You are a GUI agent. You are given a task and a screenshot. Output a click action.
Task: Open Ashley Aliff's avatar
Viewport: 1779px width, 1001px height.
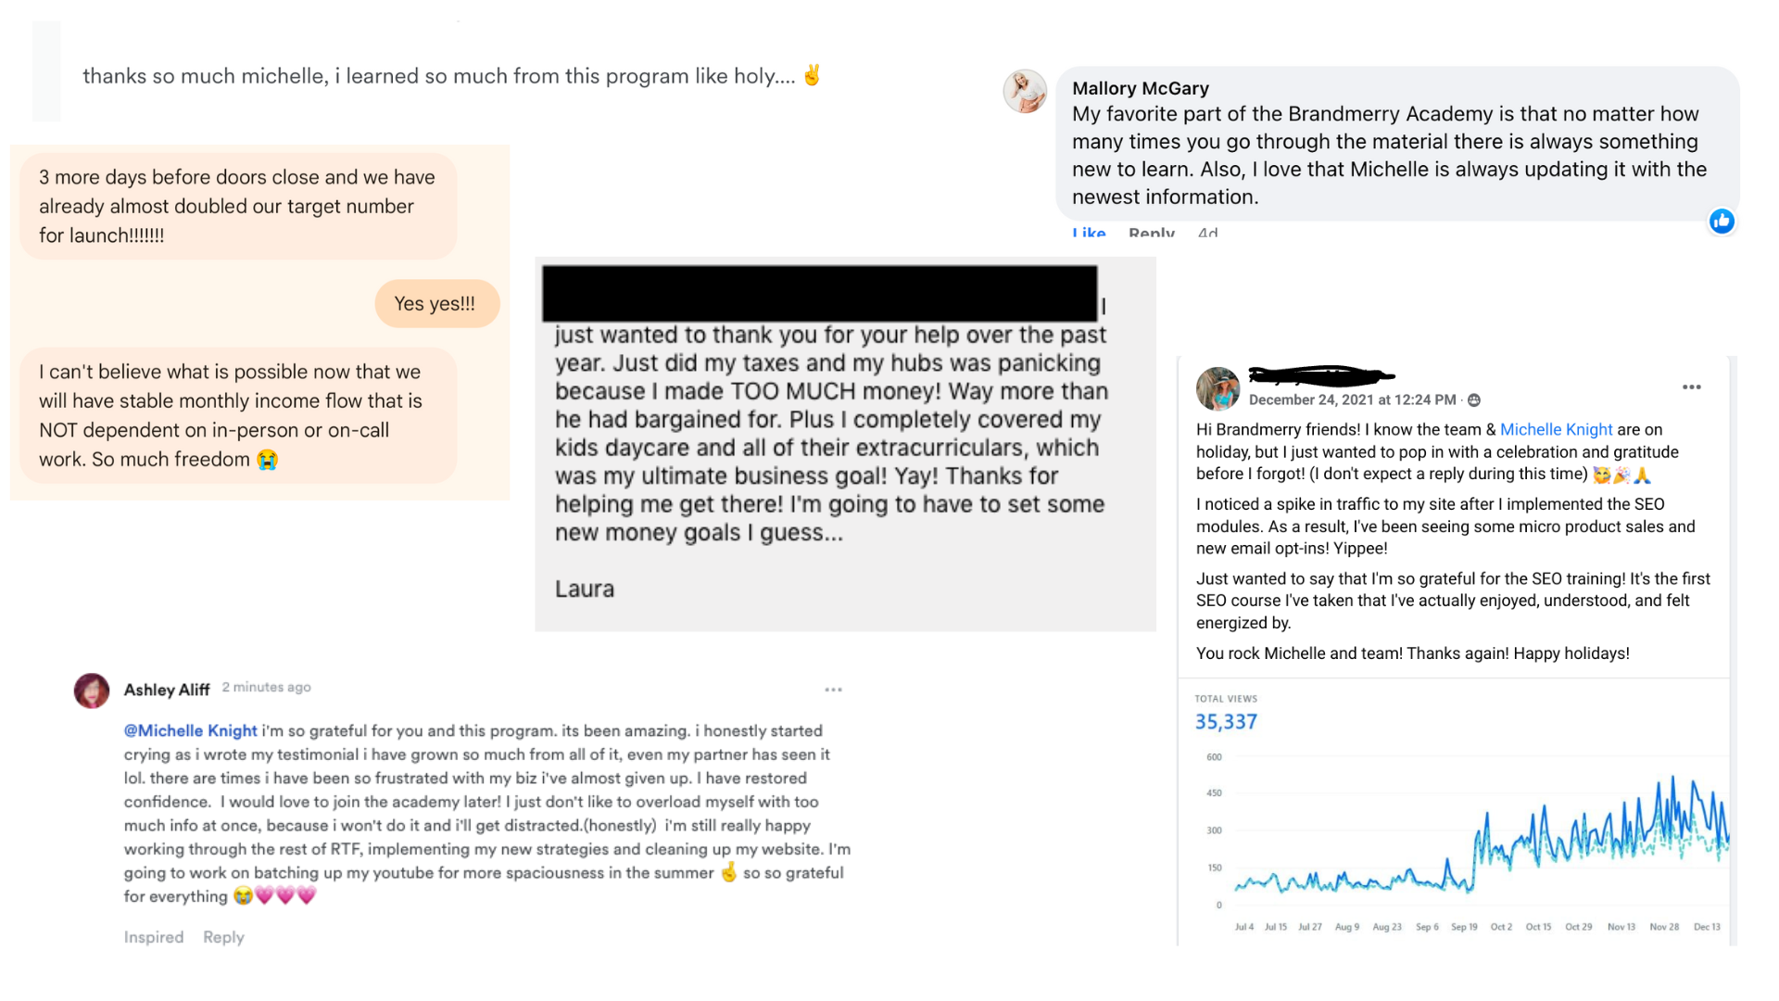(92, 691)
